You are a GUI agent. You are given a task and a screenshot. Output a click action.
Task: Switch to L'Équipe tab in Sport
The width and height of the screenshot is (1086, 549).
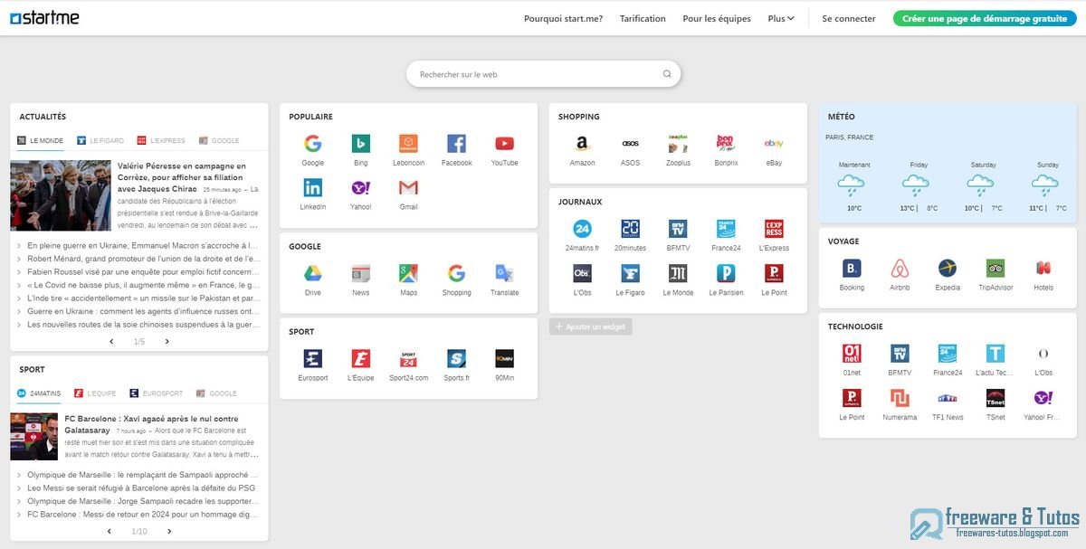click(96, 393)
